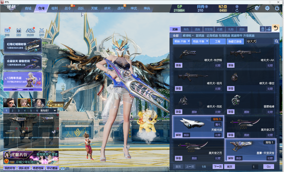Click the back arrow in warehouse panel
Image resolution: width=284 pixels, height=172 pixels.
point(276,28)
